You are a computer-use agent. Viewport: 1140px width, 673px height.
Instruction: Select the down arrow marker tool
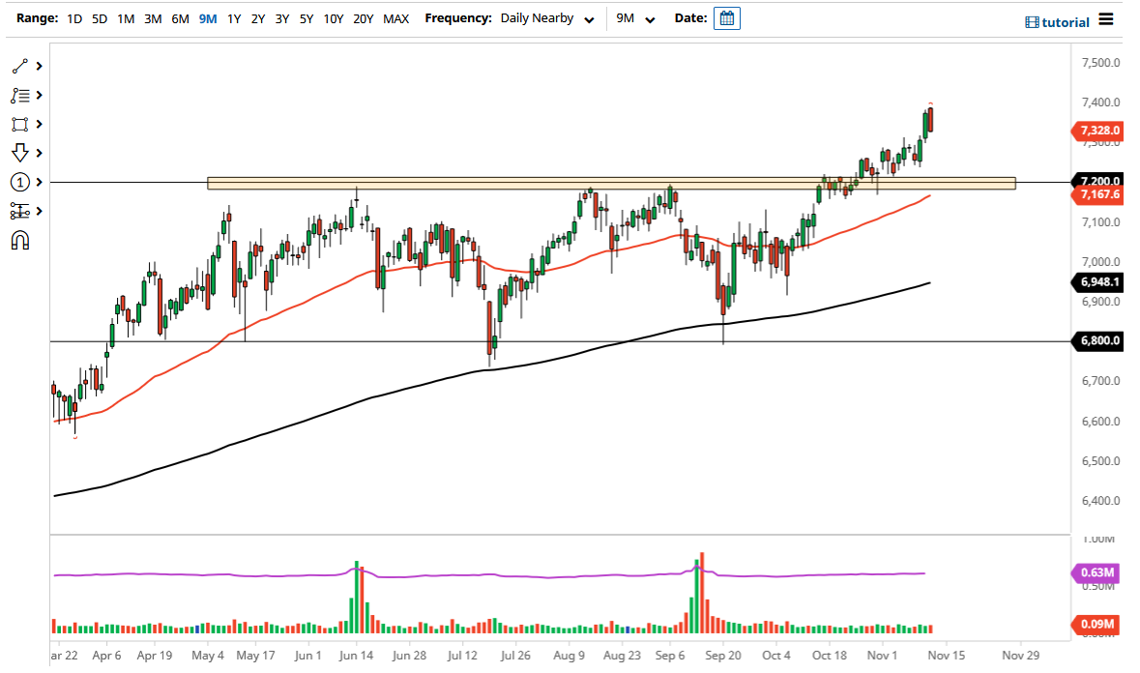[19, 153]
